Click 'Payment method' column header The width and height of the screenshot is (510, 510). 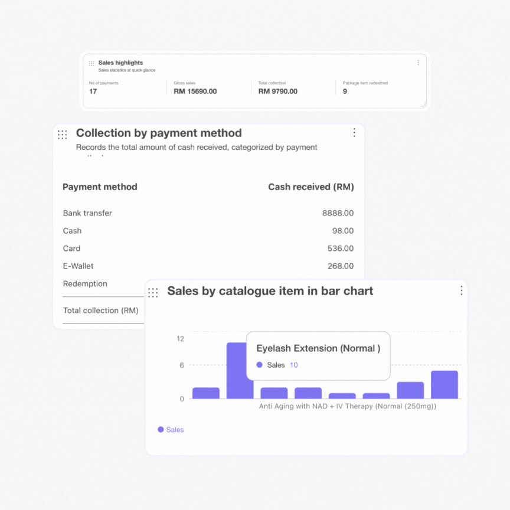click(100, 187)
